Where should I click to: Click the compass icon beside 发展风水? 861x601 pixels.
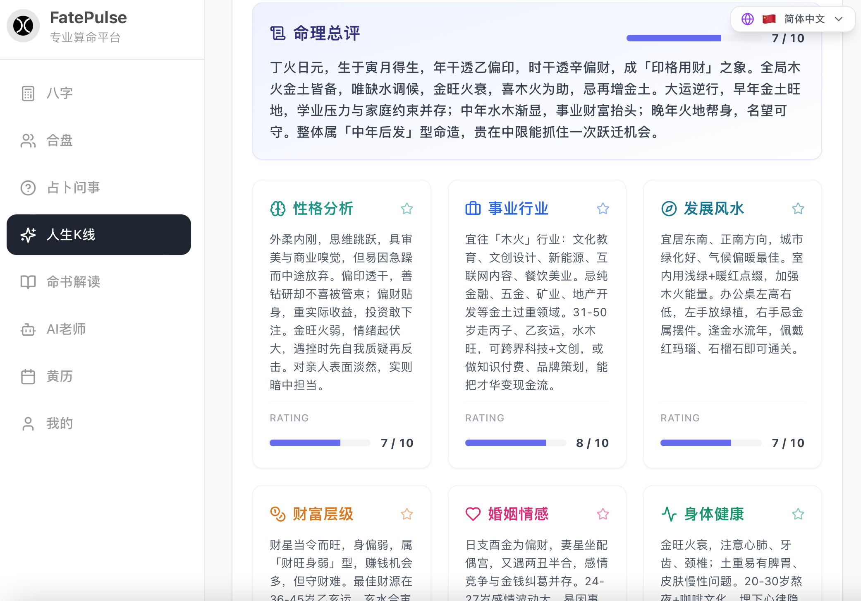[x=669, y=209]
